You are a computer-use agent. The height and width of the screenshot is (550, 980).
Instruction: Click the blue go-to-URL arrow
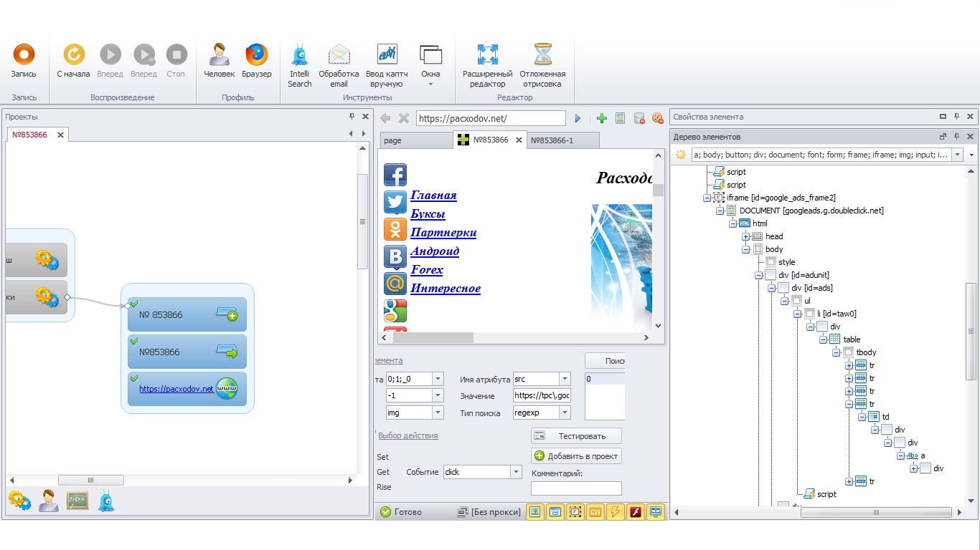pyautogui.click(x=578, y=118)
